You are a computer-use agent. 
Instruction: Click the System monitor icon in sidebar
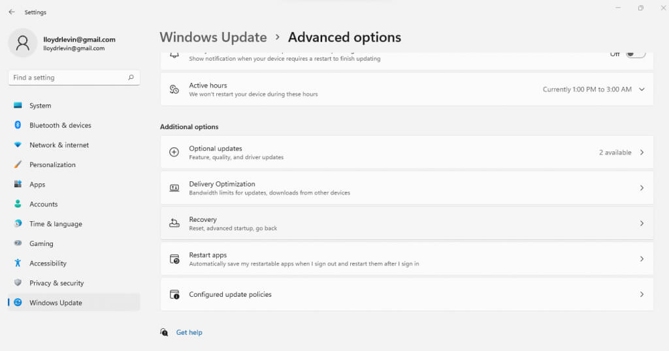click(x=18, y=106)
